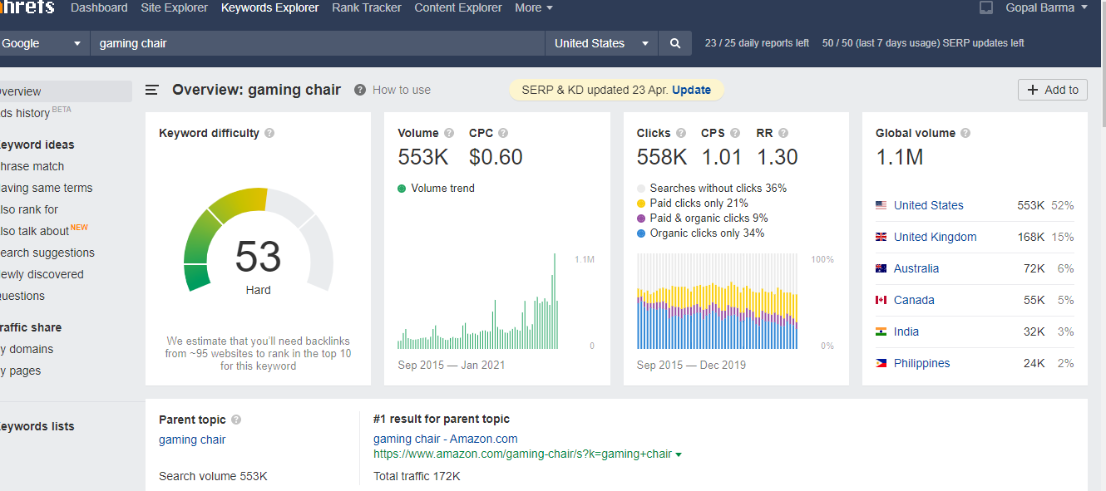The width and height of the screenshot is (1106, 491).
Task: Click the Parent topic help icon
Action: tap(236, 420)
